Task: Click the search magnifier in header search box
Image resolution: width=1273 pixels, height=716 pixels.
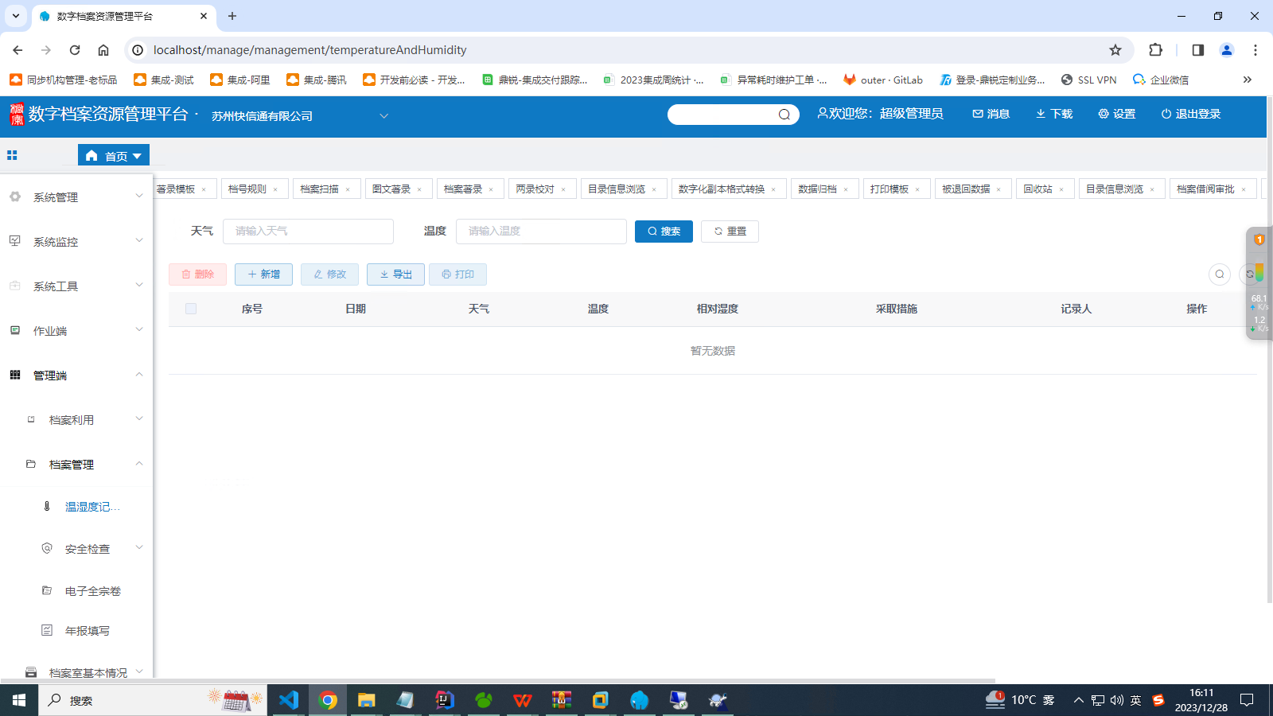Action: tap(784, 115)
